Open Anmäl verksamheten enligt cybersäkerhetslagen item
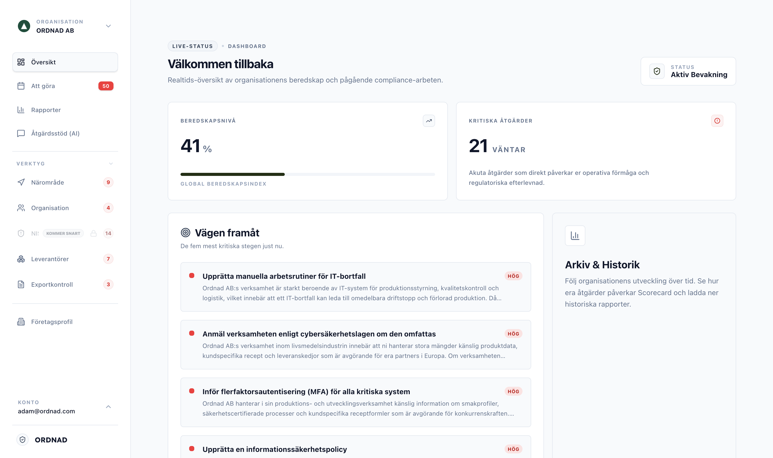 click(x=356, y=345)
